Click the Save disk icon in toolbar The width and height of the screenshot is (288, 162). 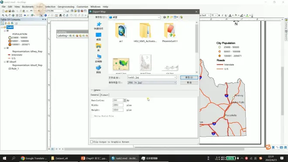10,11
